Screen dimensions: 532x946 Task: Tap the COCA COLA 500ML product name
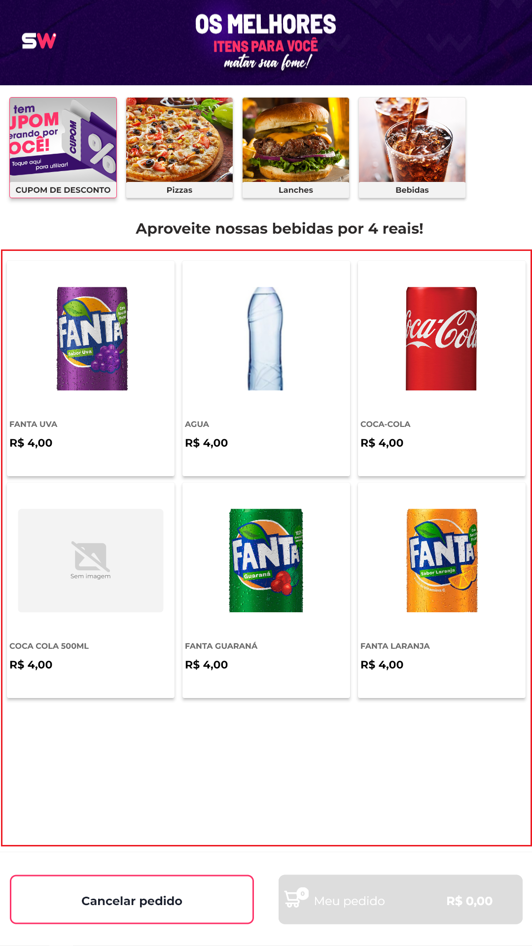[x=49, y=646]
